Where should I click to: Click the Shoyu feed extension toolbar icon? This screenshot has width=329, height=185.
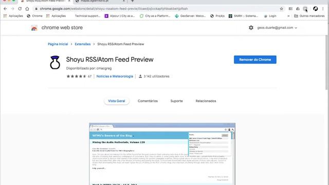(x=305, y=9)
